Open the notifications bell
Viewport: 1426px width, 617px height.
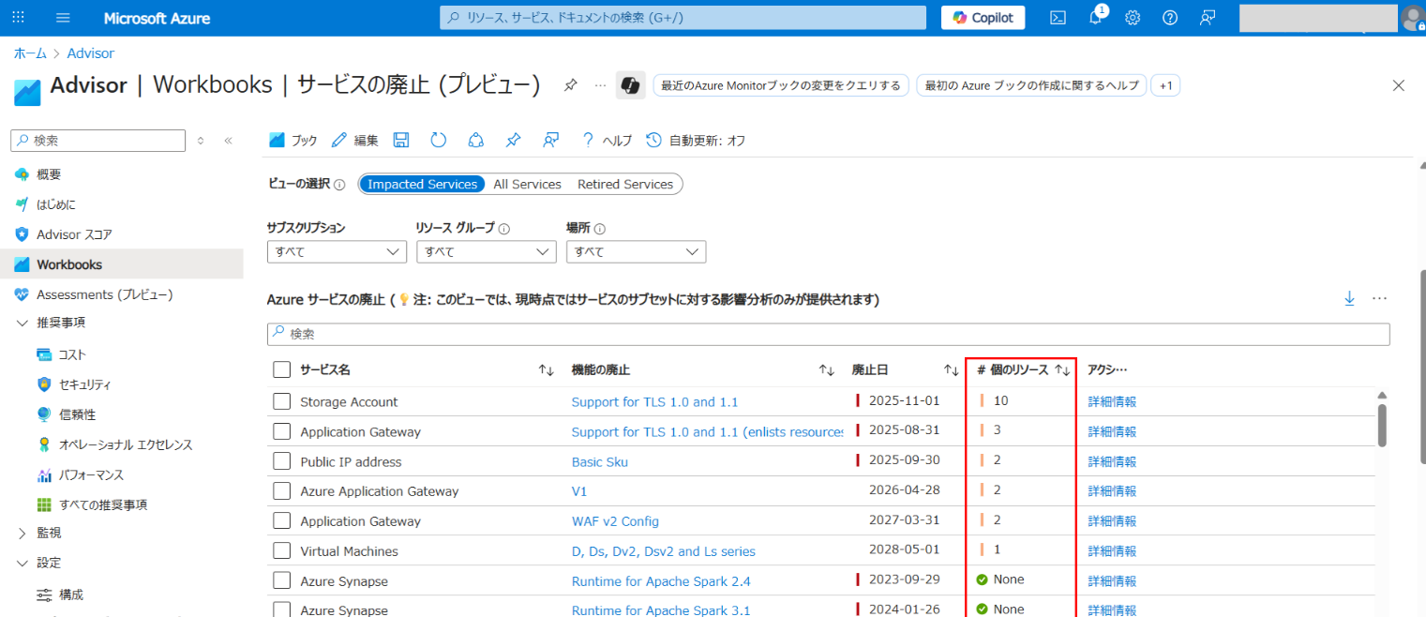(1095, 18)
